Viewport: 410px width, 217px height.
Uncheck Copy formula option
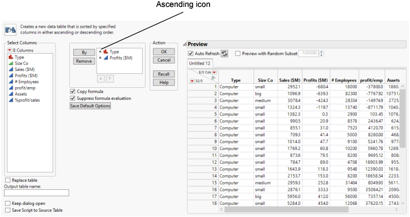[x=73, y=92]
